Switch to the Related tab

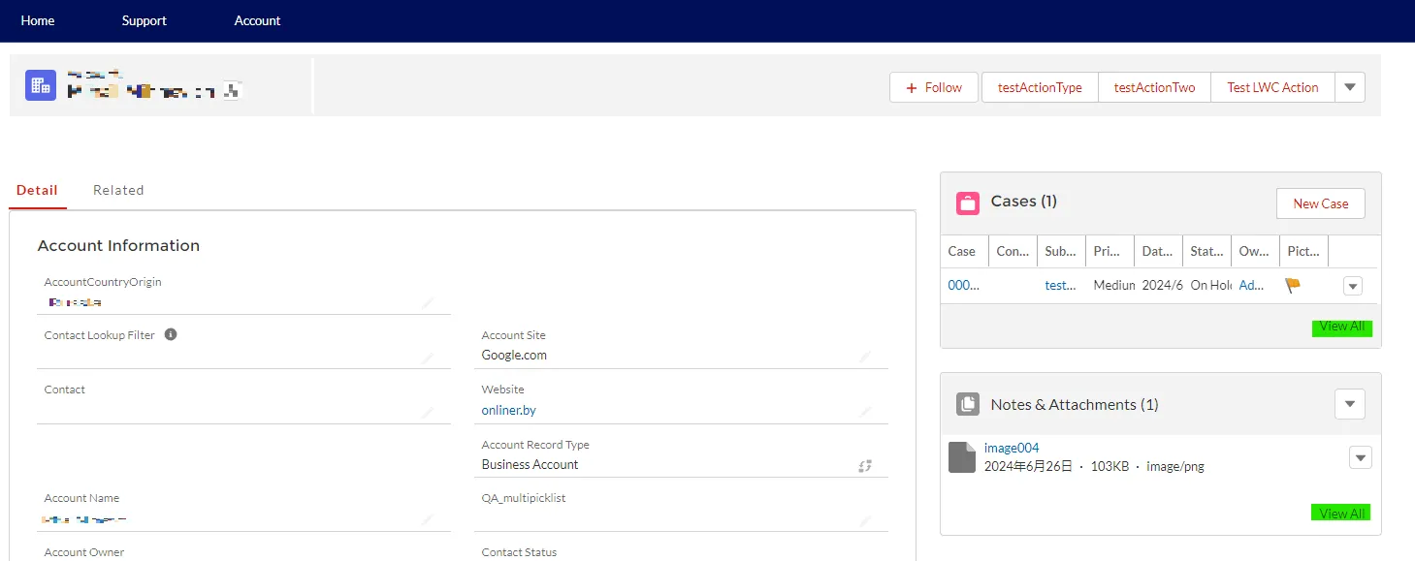118,190
